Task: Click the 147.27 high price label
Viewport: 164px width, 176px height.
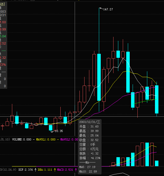Action: pos(108,9)
